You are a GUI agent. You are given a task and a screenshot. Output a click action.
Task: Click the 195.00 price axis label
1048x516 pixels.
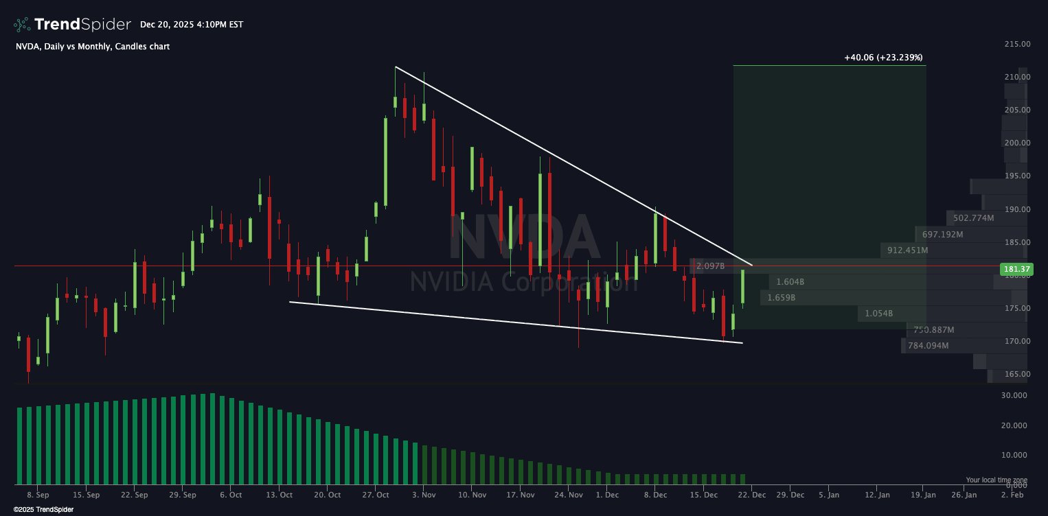point(1017,176)
